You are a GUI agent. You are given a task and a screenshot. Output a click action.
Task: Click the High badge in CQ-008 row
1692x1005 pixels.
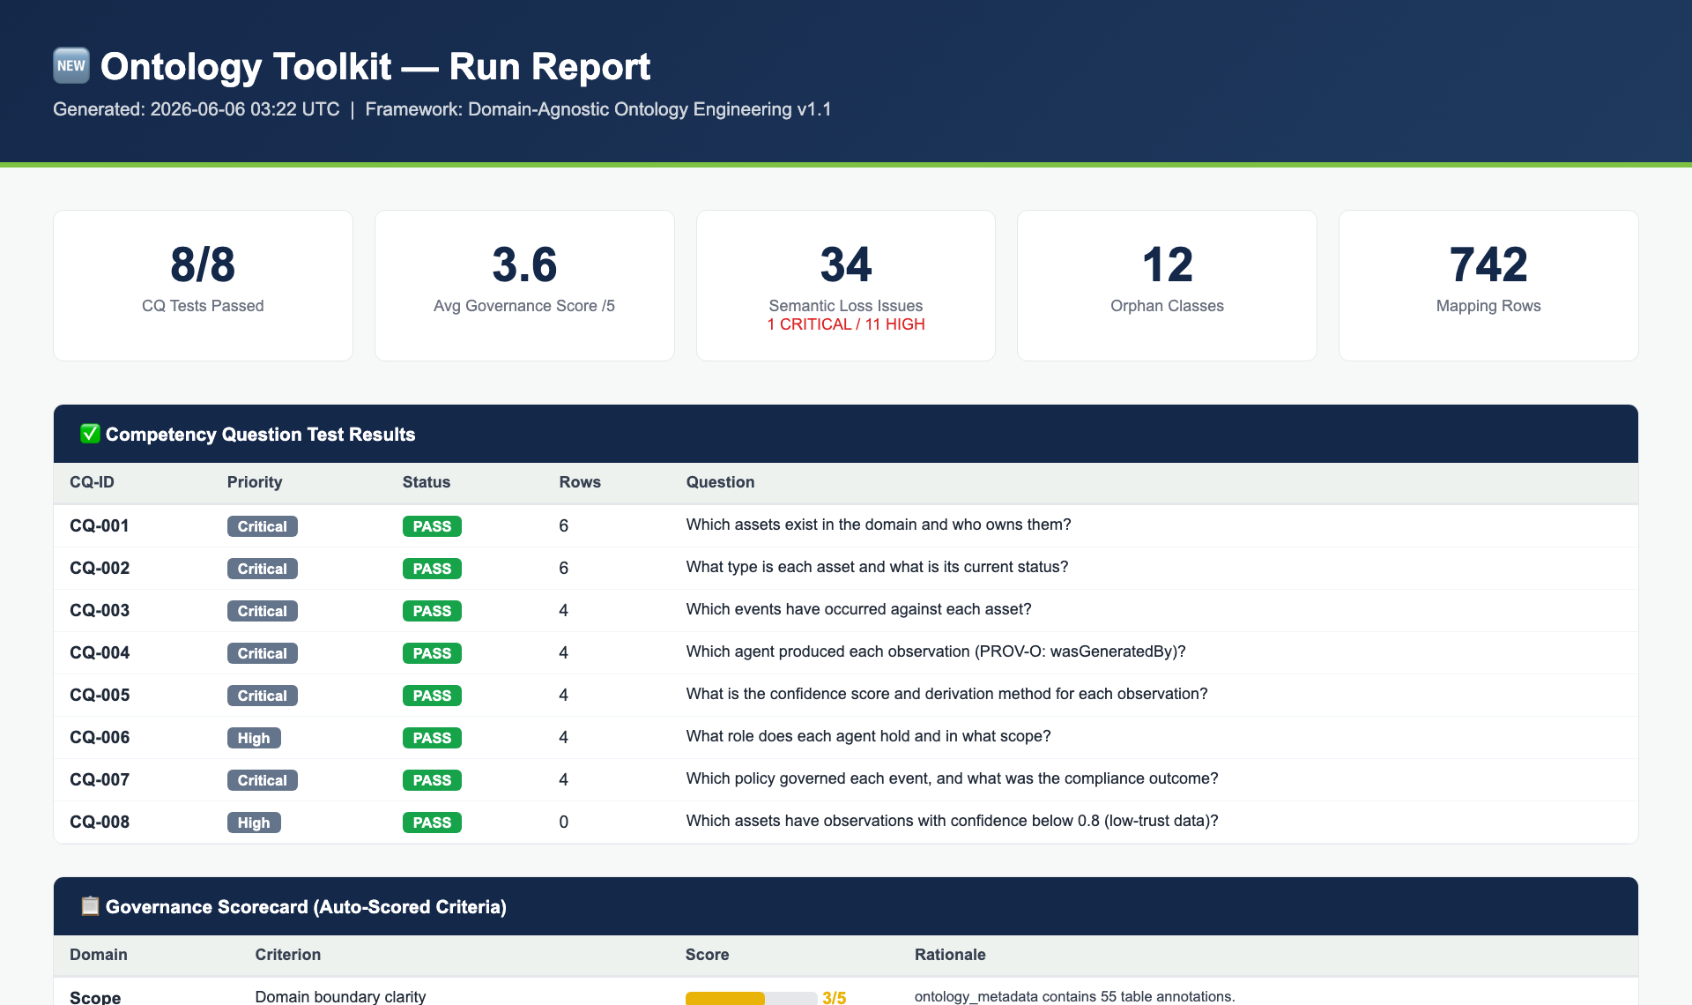point(254,823)
